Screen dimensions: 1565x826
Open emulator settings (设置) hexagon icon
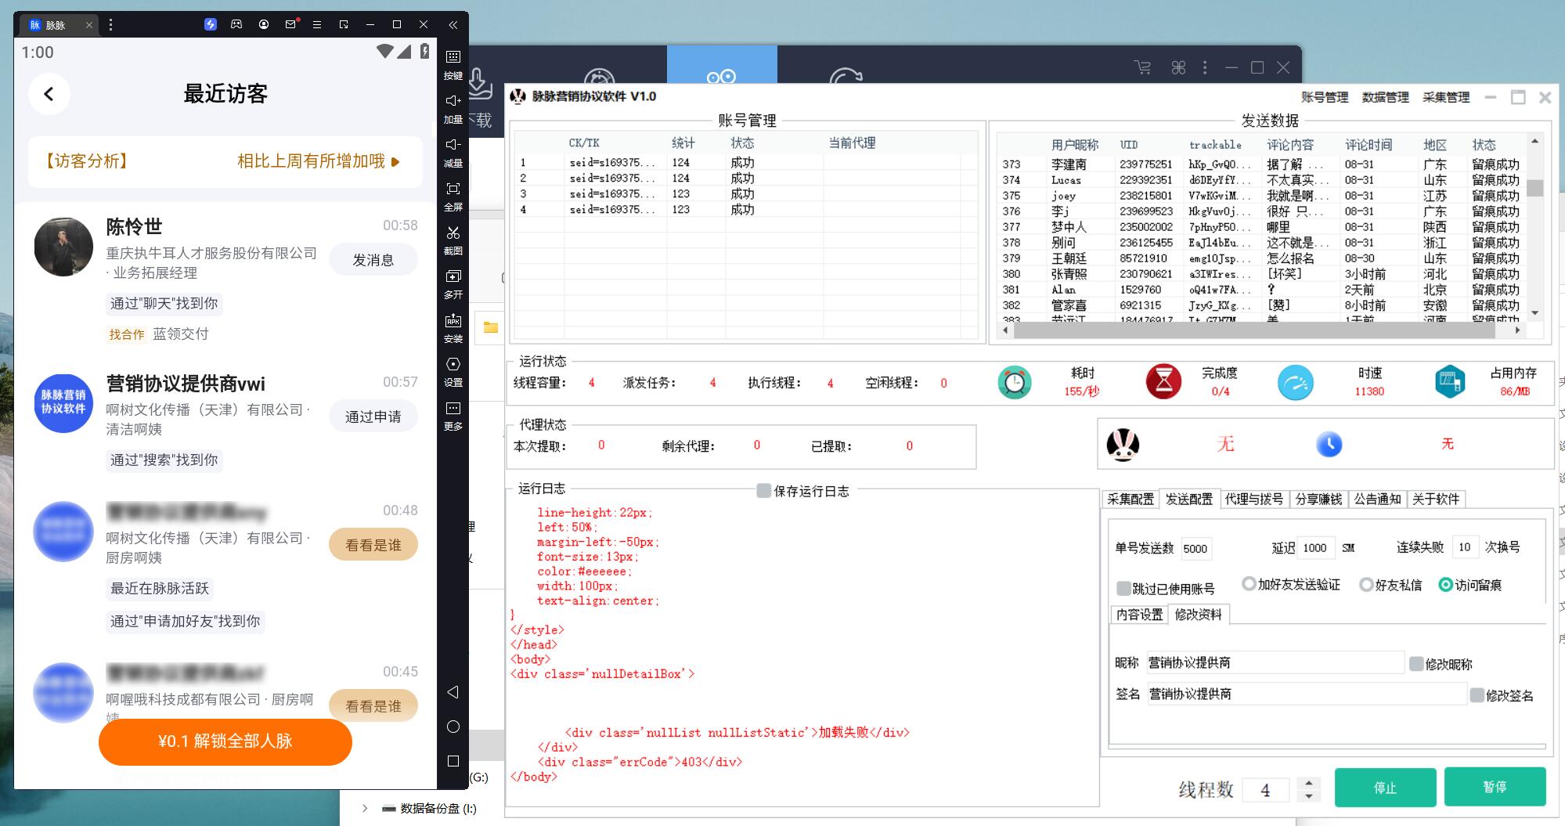coord(453,365)
